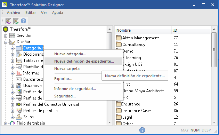Click the Servidor server rack icon
The width and height of the screenshot is (219, 135).
[12, 35]
